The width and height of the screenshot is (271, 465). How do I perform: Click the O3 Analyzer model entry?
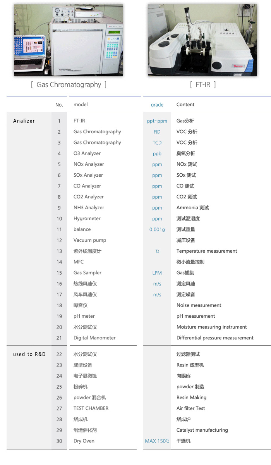[x=87, y=153]
